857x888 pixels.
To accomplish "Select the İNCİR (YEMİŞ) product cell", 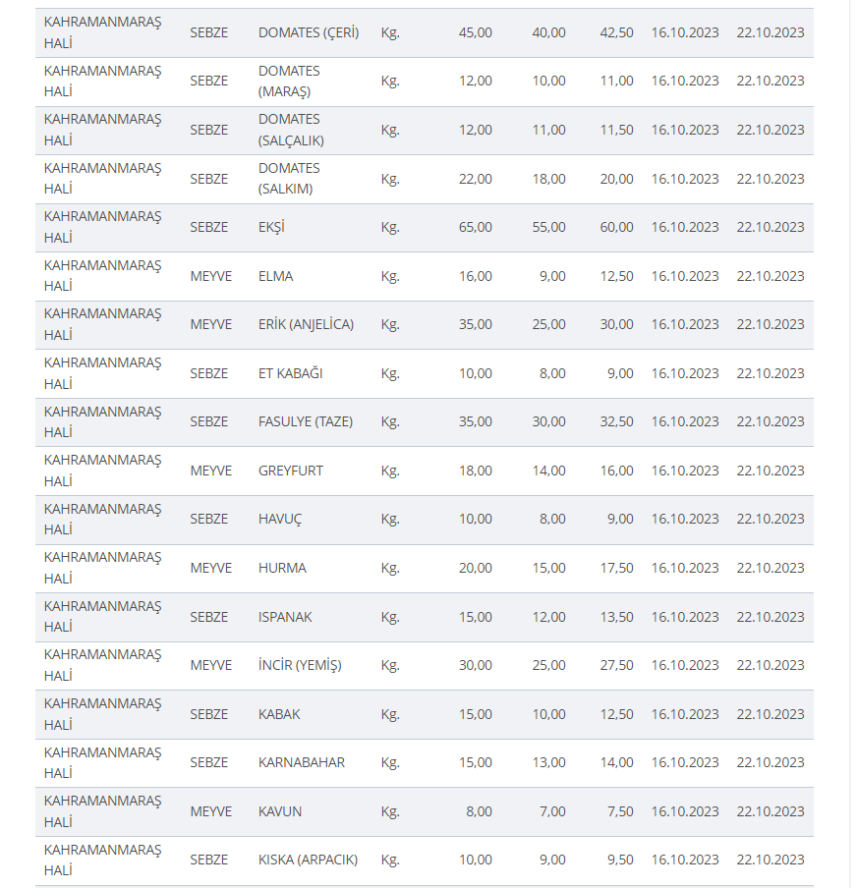I will (x=300, y=665).
